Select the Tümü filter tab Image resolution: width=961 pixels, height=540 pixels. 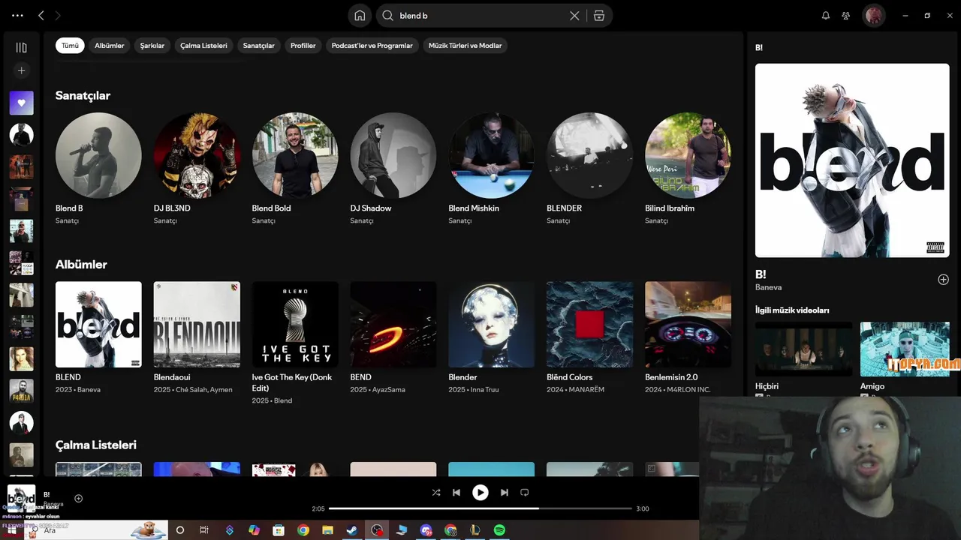point(70,46)
